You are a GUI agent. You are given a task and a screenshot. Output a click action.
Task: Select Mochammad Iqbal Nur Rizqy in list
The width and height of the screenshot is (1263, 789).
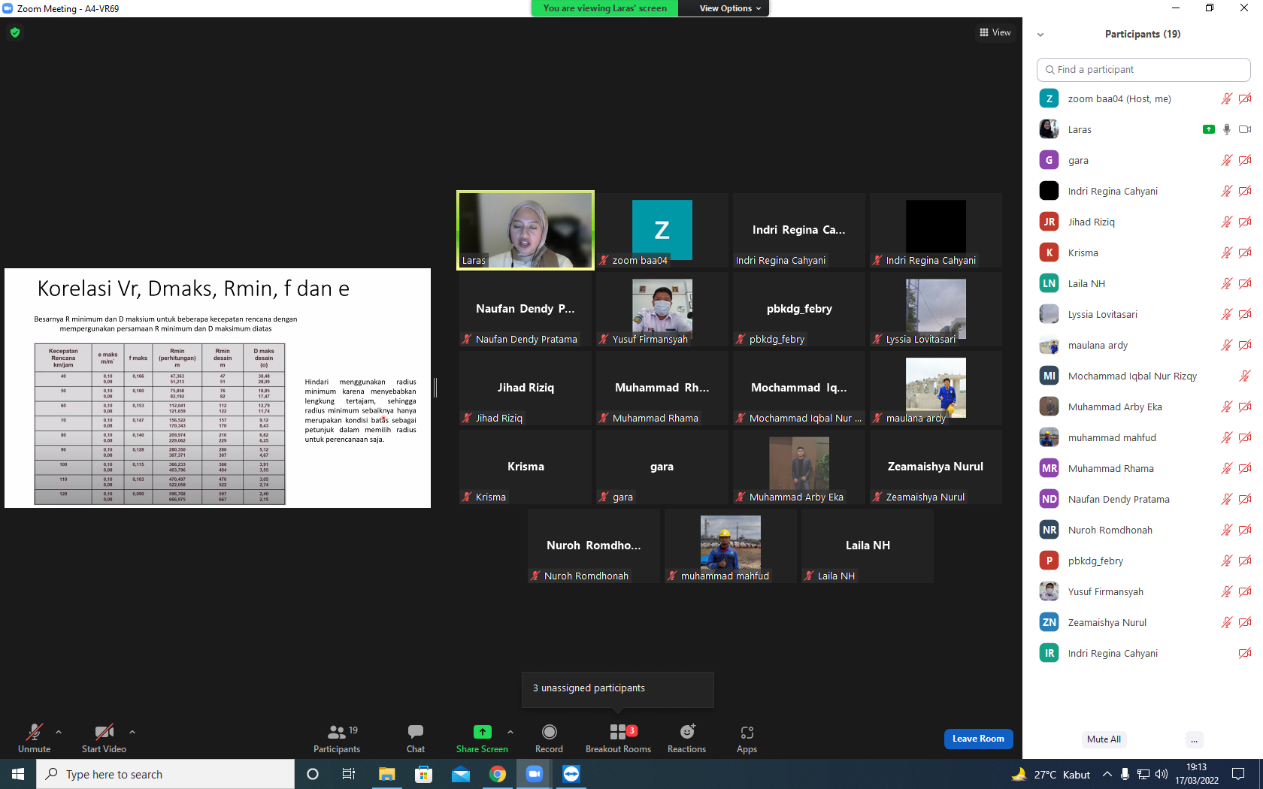pyautogui.click(x=1143, y=376)
